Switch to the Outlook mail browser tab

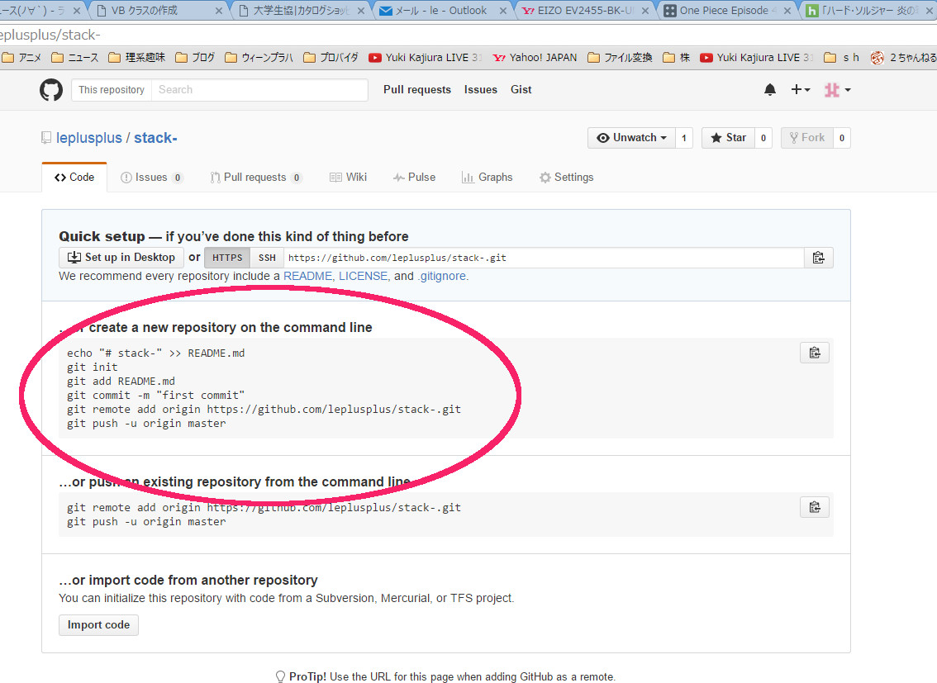pos(442,10)
